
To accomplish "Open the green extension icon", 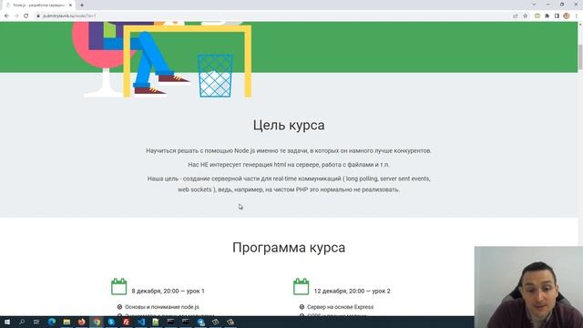I will pos(537,16).
